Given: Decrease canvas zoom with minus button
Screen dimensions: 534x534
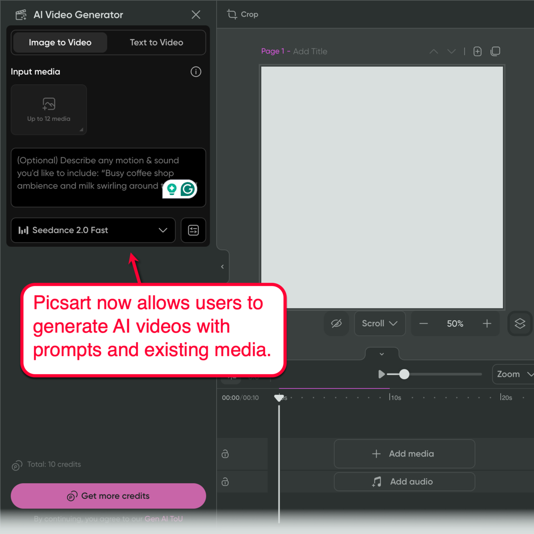Looking at the screenshot, I should pyautogui.click(x=424, y=324).
